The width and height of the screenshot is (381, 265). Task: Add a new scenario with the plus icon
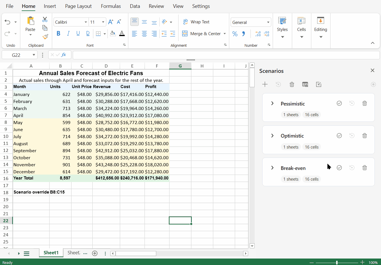click(x=265, y=84)
